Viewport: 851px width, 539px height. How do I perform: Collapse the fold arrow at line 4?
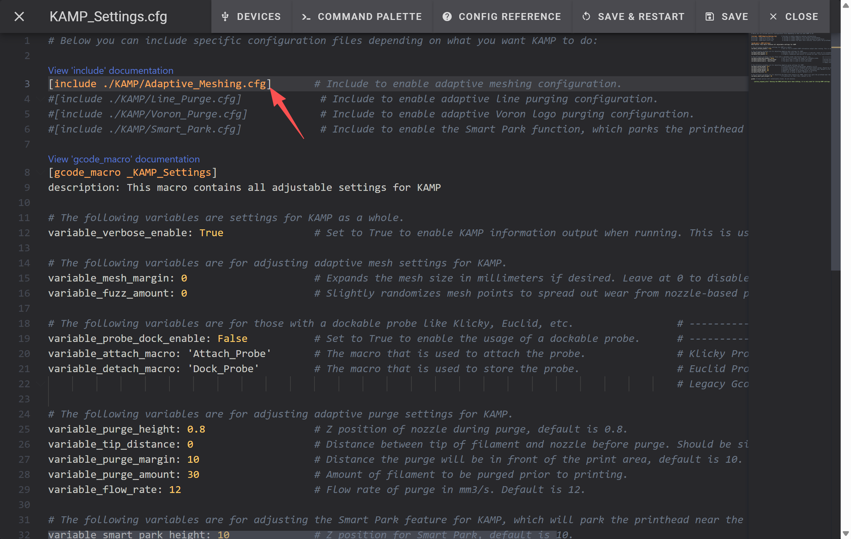coord(40,99)
